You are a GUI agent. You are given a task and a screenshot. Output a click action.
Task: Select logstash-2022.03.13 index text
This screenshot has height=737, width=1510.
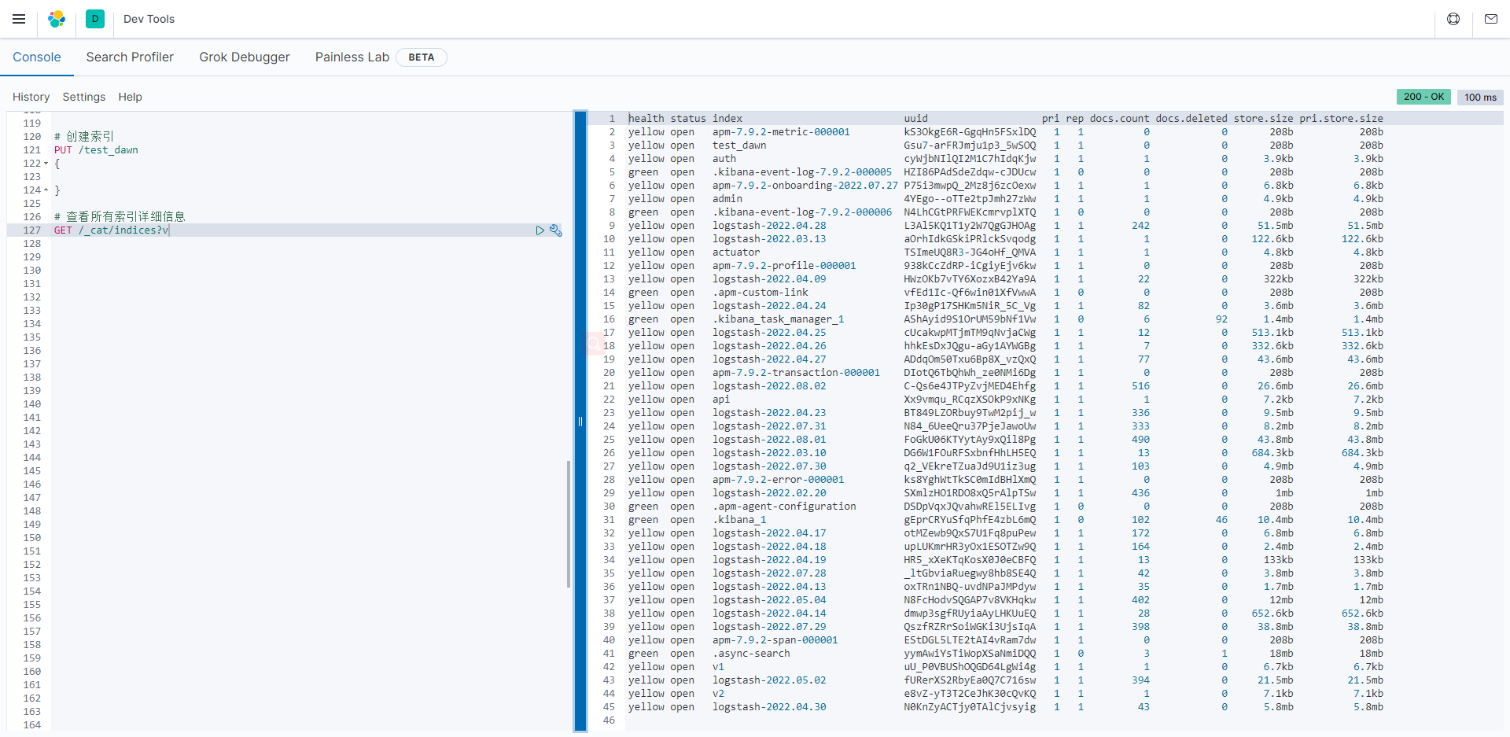769,239
